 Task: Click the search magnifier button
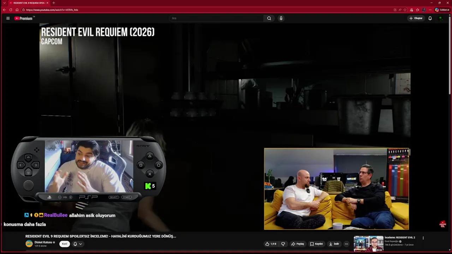click(x=269, y=18)
